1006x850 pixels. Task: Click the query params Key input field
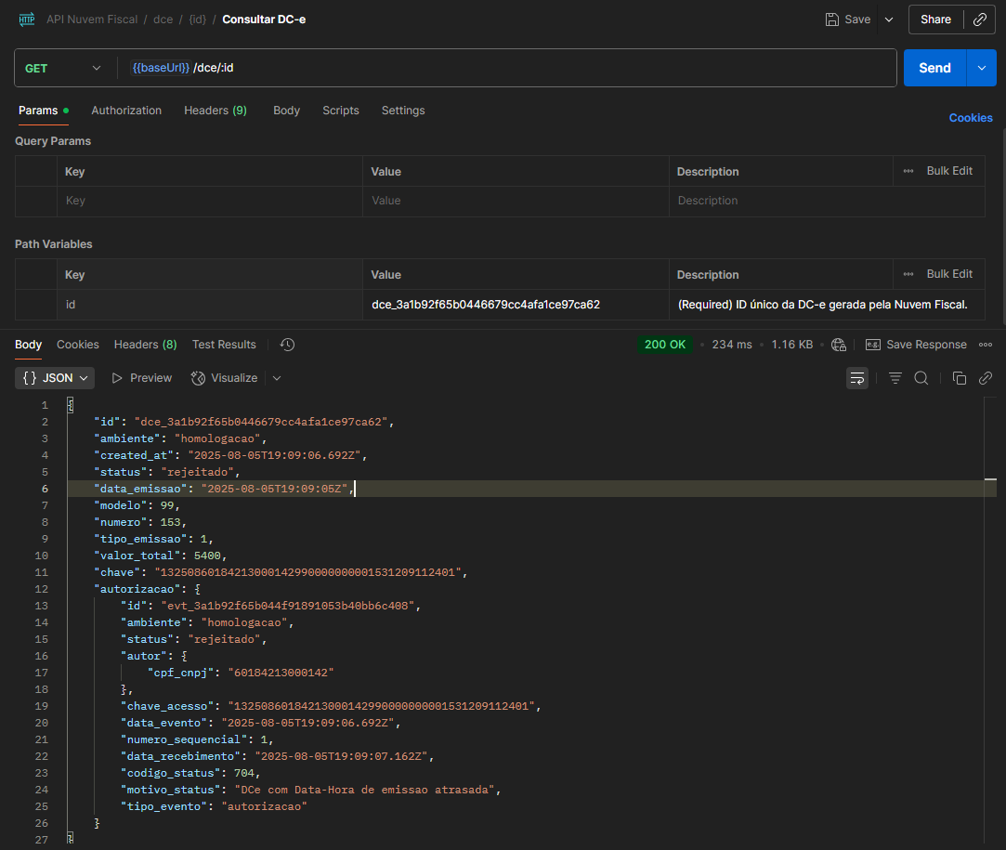tap(209, 201)
